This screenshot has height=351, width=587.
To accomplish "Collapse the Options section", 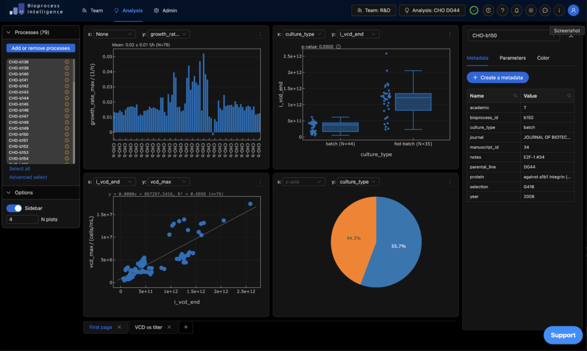I will tap(9, 193).
